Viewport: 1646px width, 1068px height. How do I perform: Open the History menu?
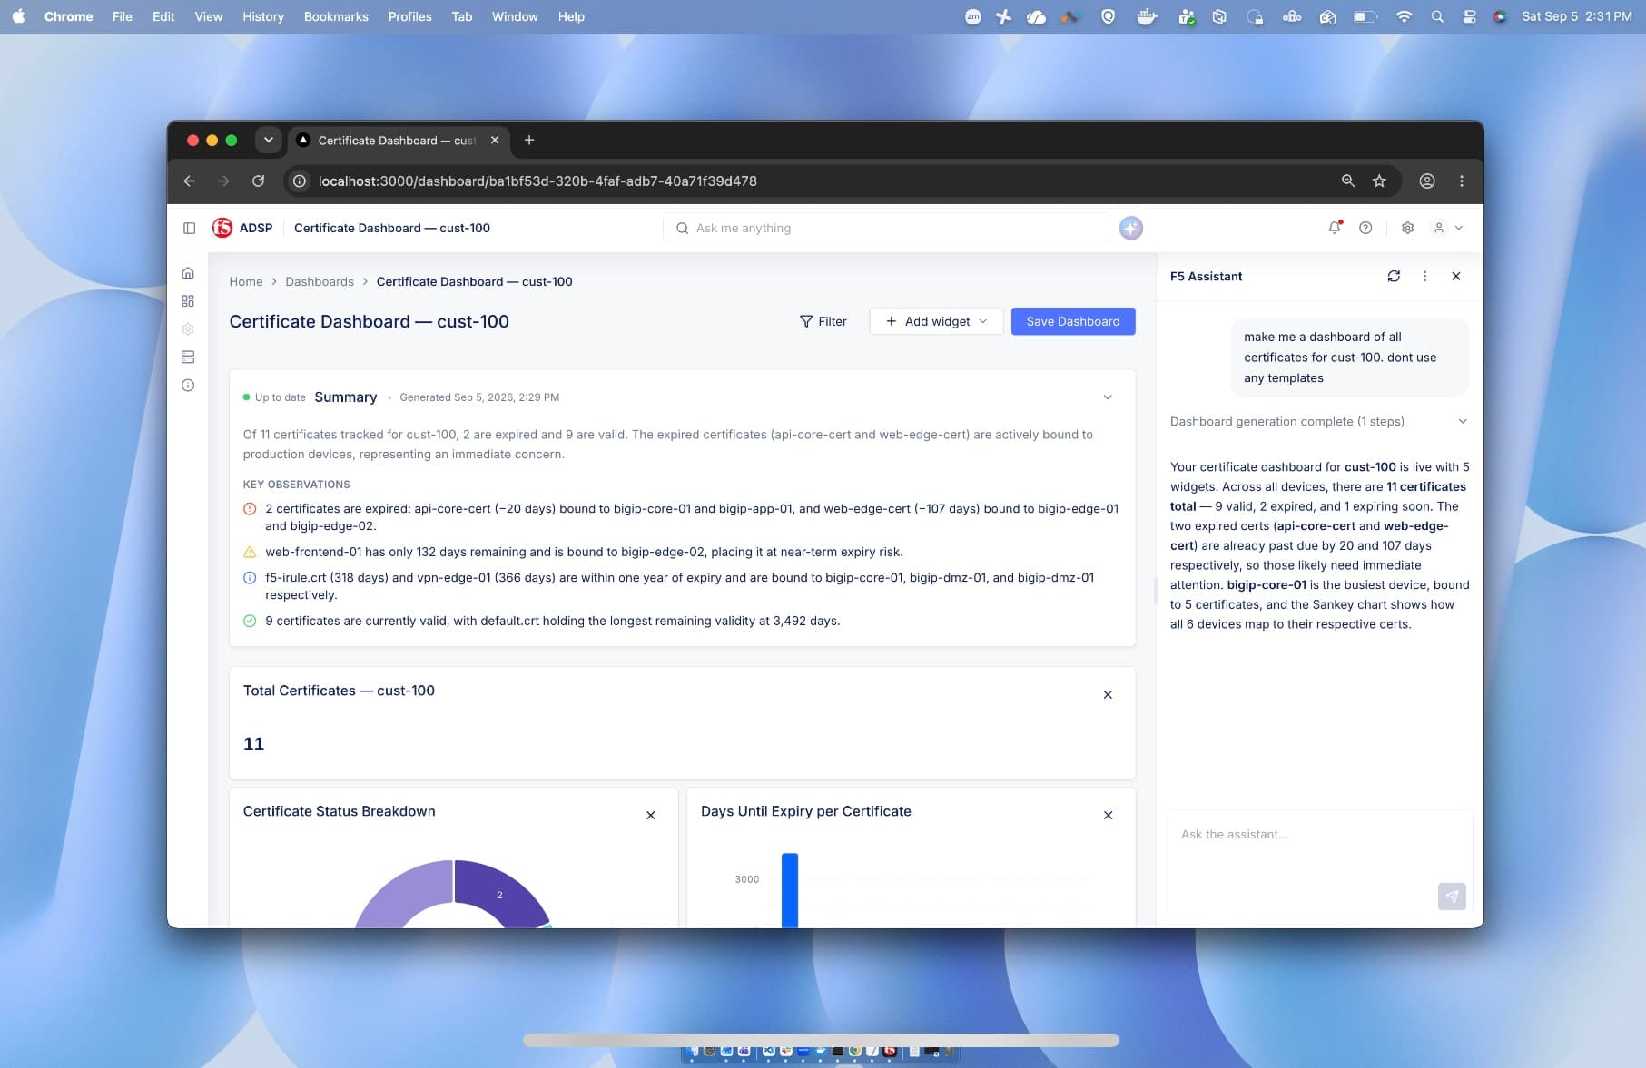(263, 16)
